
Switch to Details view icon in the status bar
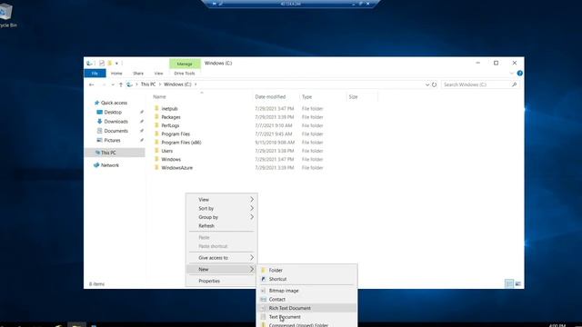[509, 284]
